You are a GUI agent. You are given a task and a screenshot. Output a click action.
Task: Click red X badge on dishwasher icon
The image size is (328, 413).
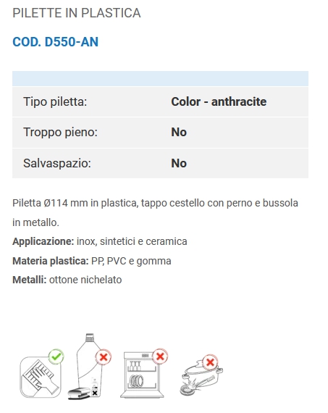click(x=160, y=356)
